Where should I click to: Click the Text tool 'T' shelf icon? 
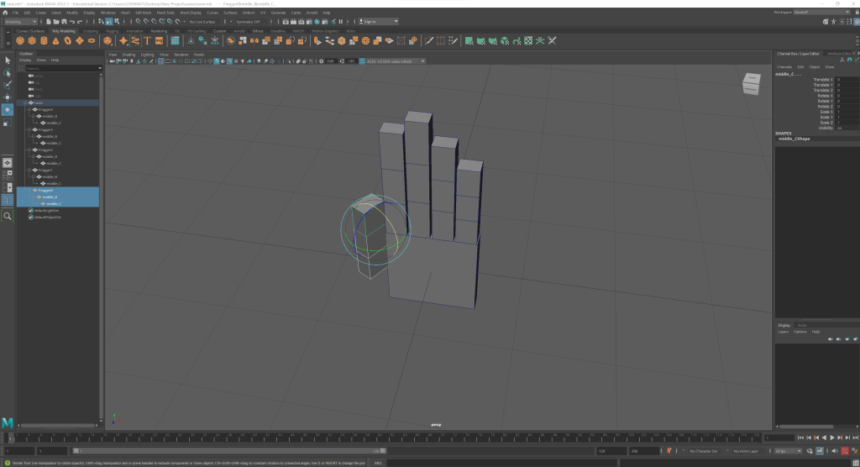[x=147, y=40]
